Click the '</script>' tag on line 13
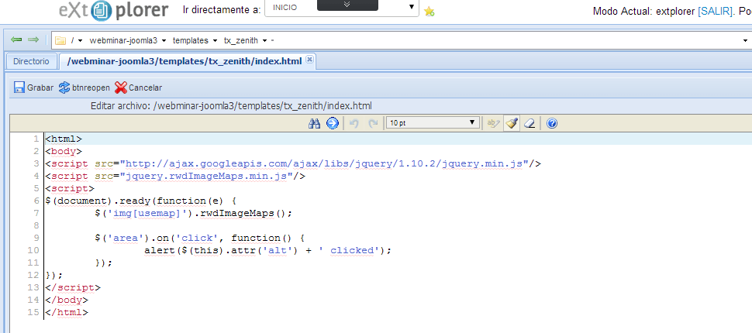Viewport: 752px width, 333px height. pos(73,287)
